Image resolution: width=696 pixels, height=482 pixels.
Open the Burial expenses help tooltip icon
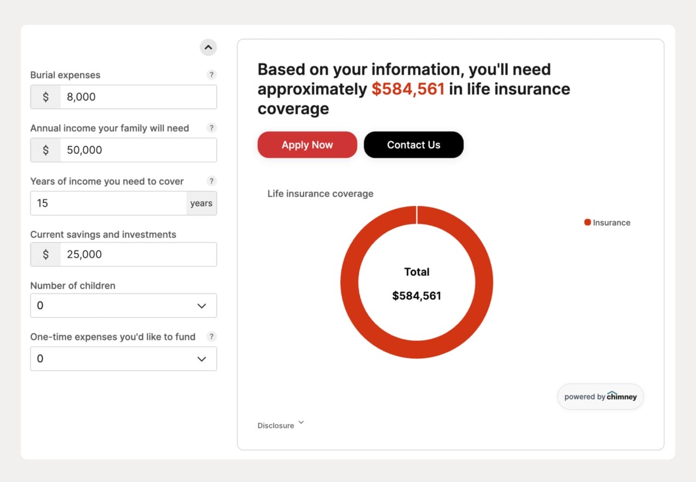(x=212, y=75)
